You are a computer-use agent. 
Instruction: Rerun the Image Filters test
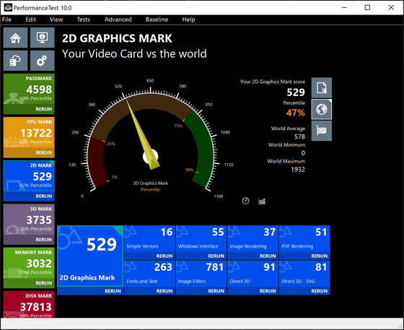216,291
